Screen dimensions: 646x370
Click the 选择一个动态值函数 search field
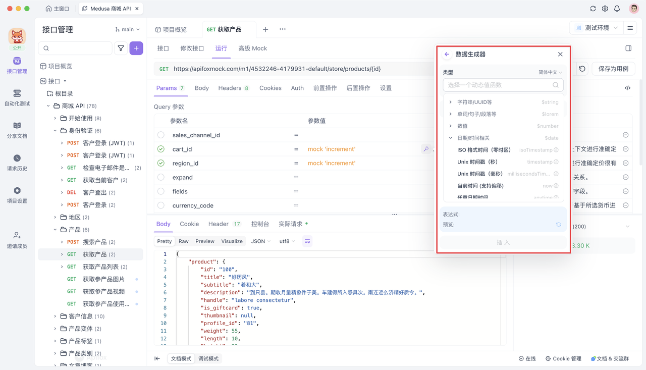pos(503,85)
